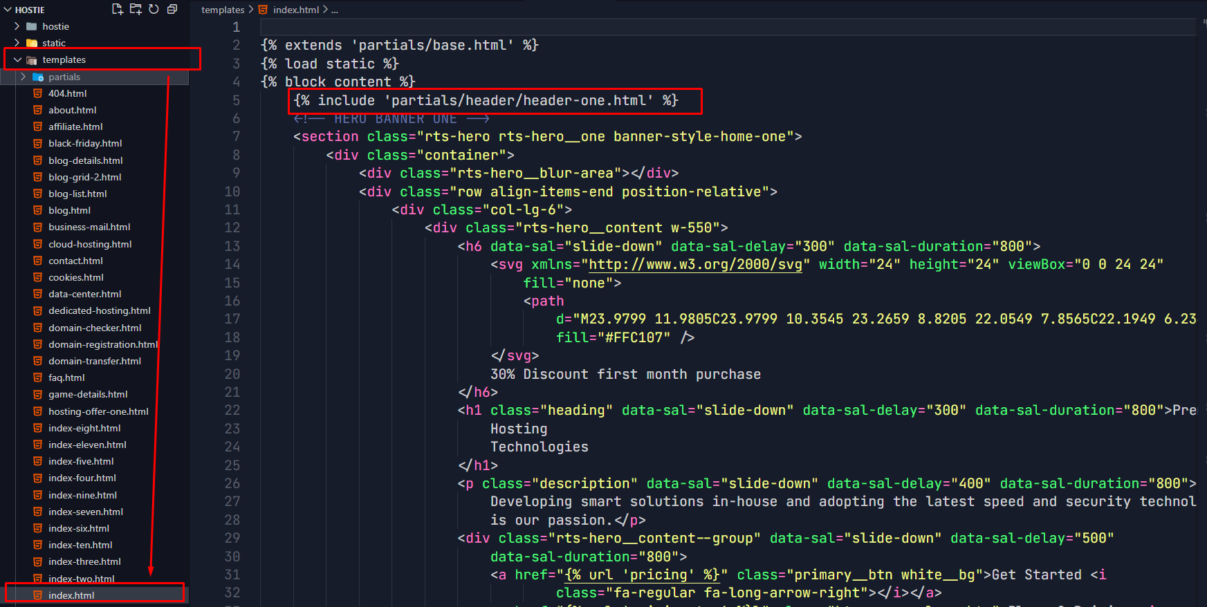Click the static folder icon

click(x=32, y=43)
